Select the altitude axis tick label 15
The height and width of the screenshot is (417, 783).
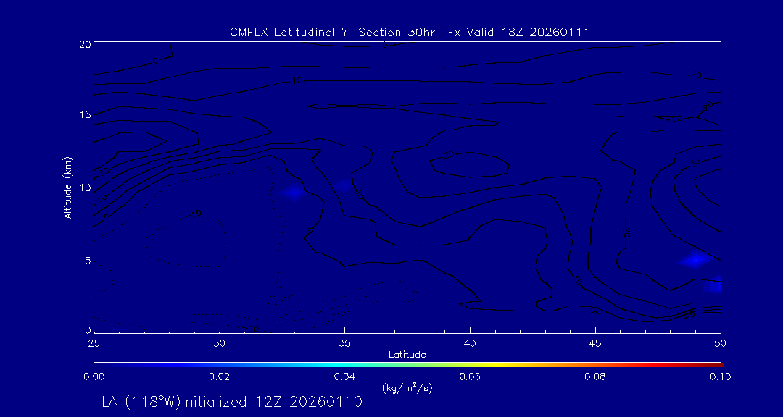[84, 114]
